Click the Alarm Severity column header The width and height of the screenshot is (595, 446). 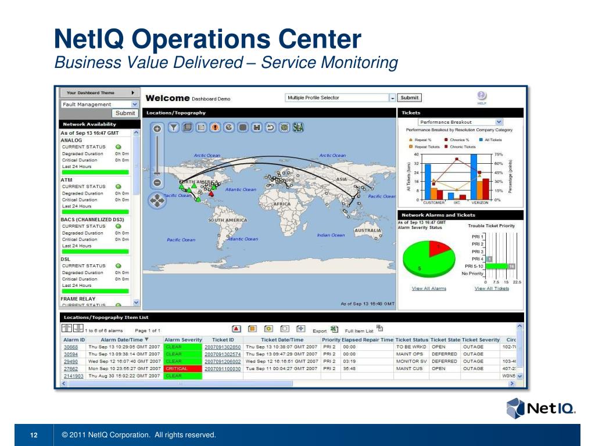pos(183,340)
